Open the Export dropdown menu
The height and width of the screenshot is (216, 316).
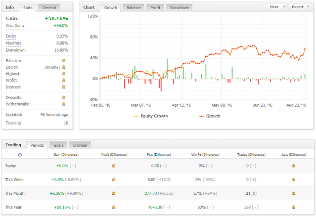[x=300, y=7]
